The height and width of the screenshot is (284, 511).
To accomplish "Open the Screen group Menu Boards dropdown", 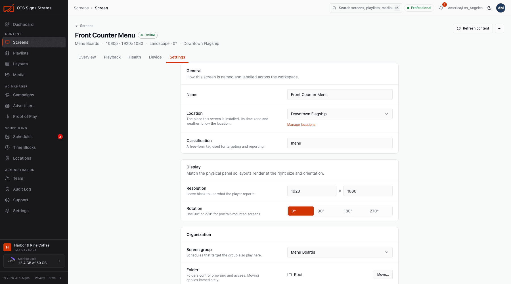I will tap(340, 252).
